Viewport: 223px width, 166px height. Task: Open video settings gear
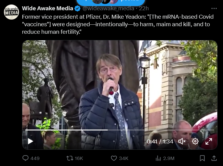(x=195, y=141)
